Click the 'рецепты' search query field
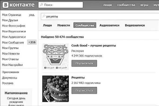 100,16
